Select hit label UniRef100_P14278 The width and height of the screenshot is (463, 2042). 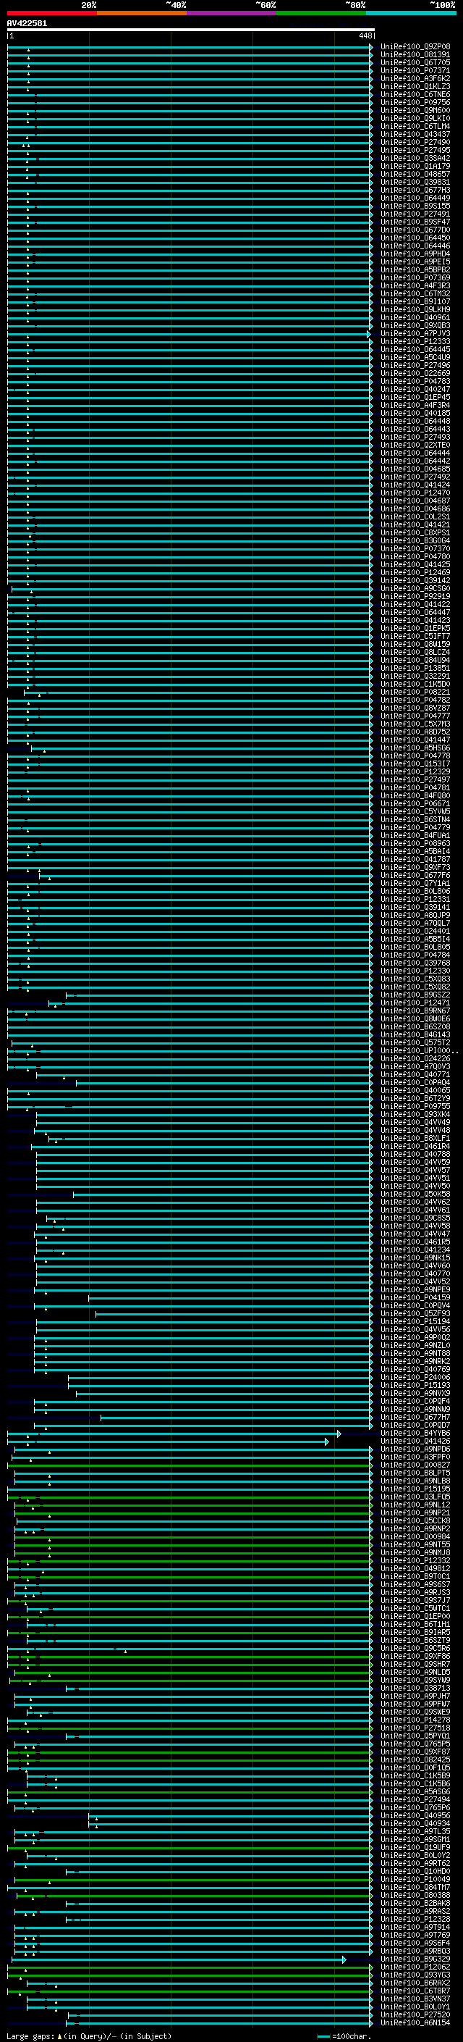415,1720
